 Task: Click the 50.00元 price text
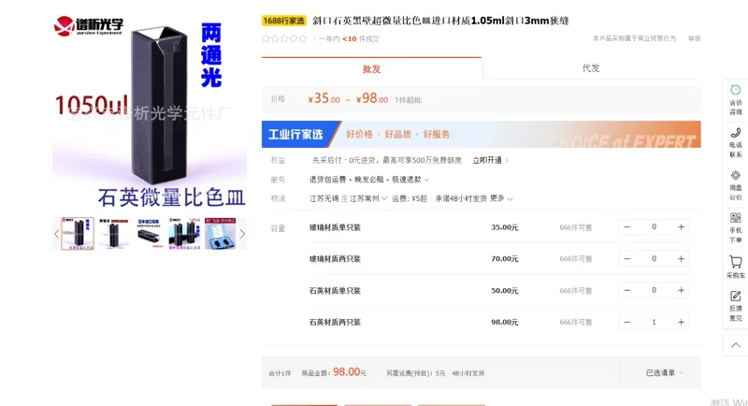click(504, 290)
